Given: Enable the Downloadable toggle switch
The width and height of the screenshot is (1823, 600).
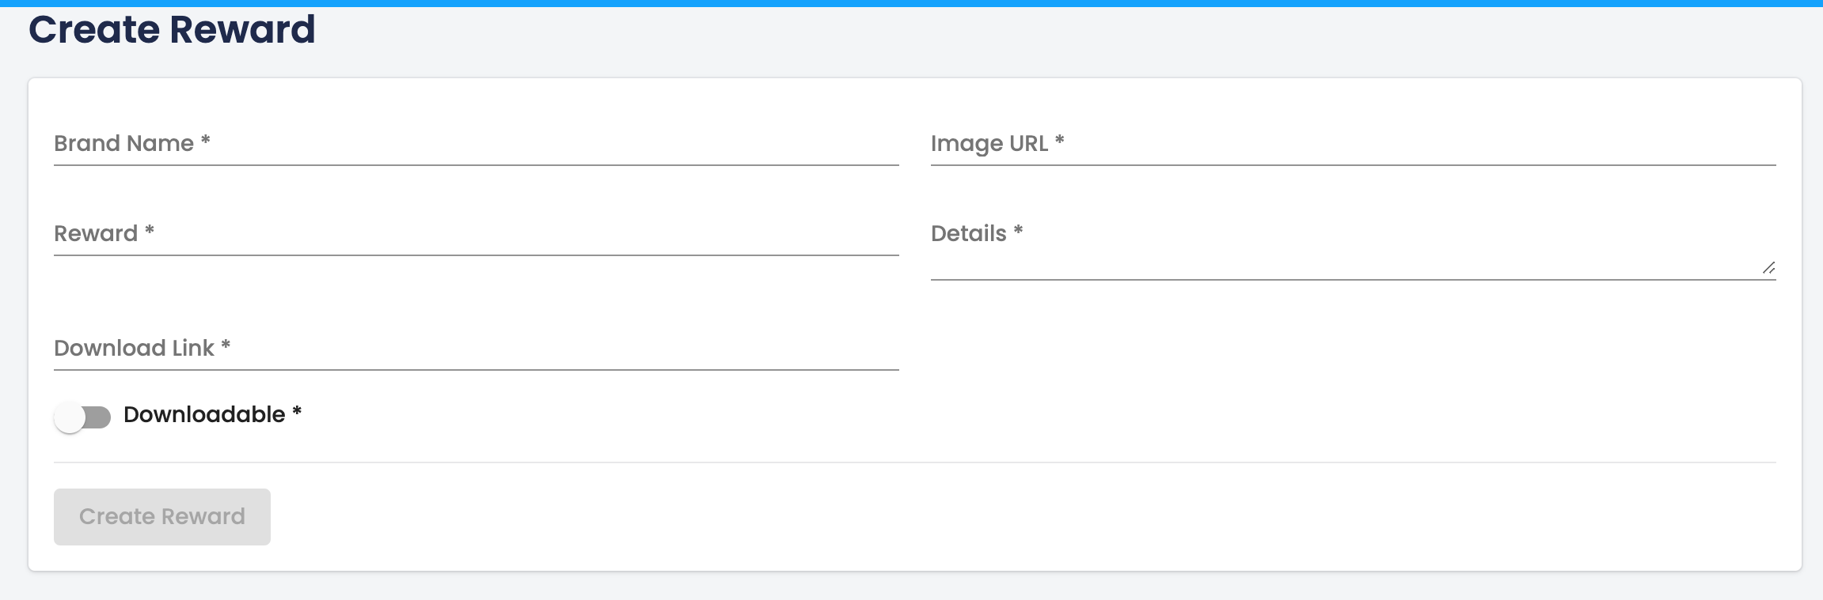Looking at the screenshot, I should pyautogui.click(x=82, y=417).
